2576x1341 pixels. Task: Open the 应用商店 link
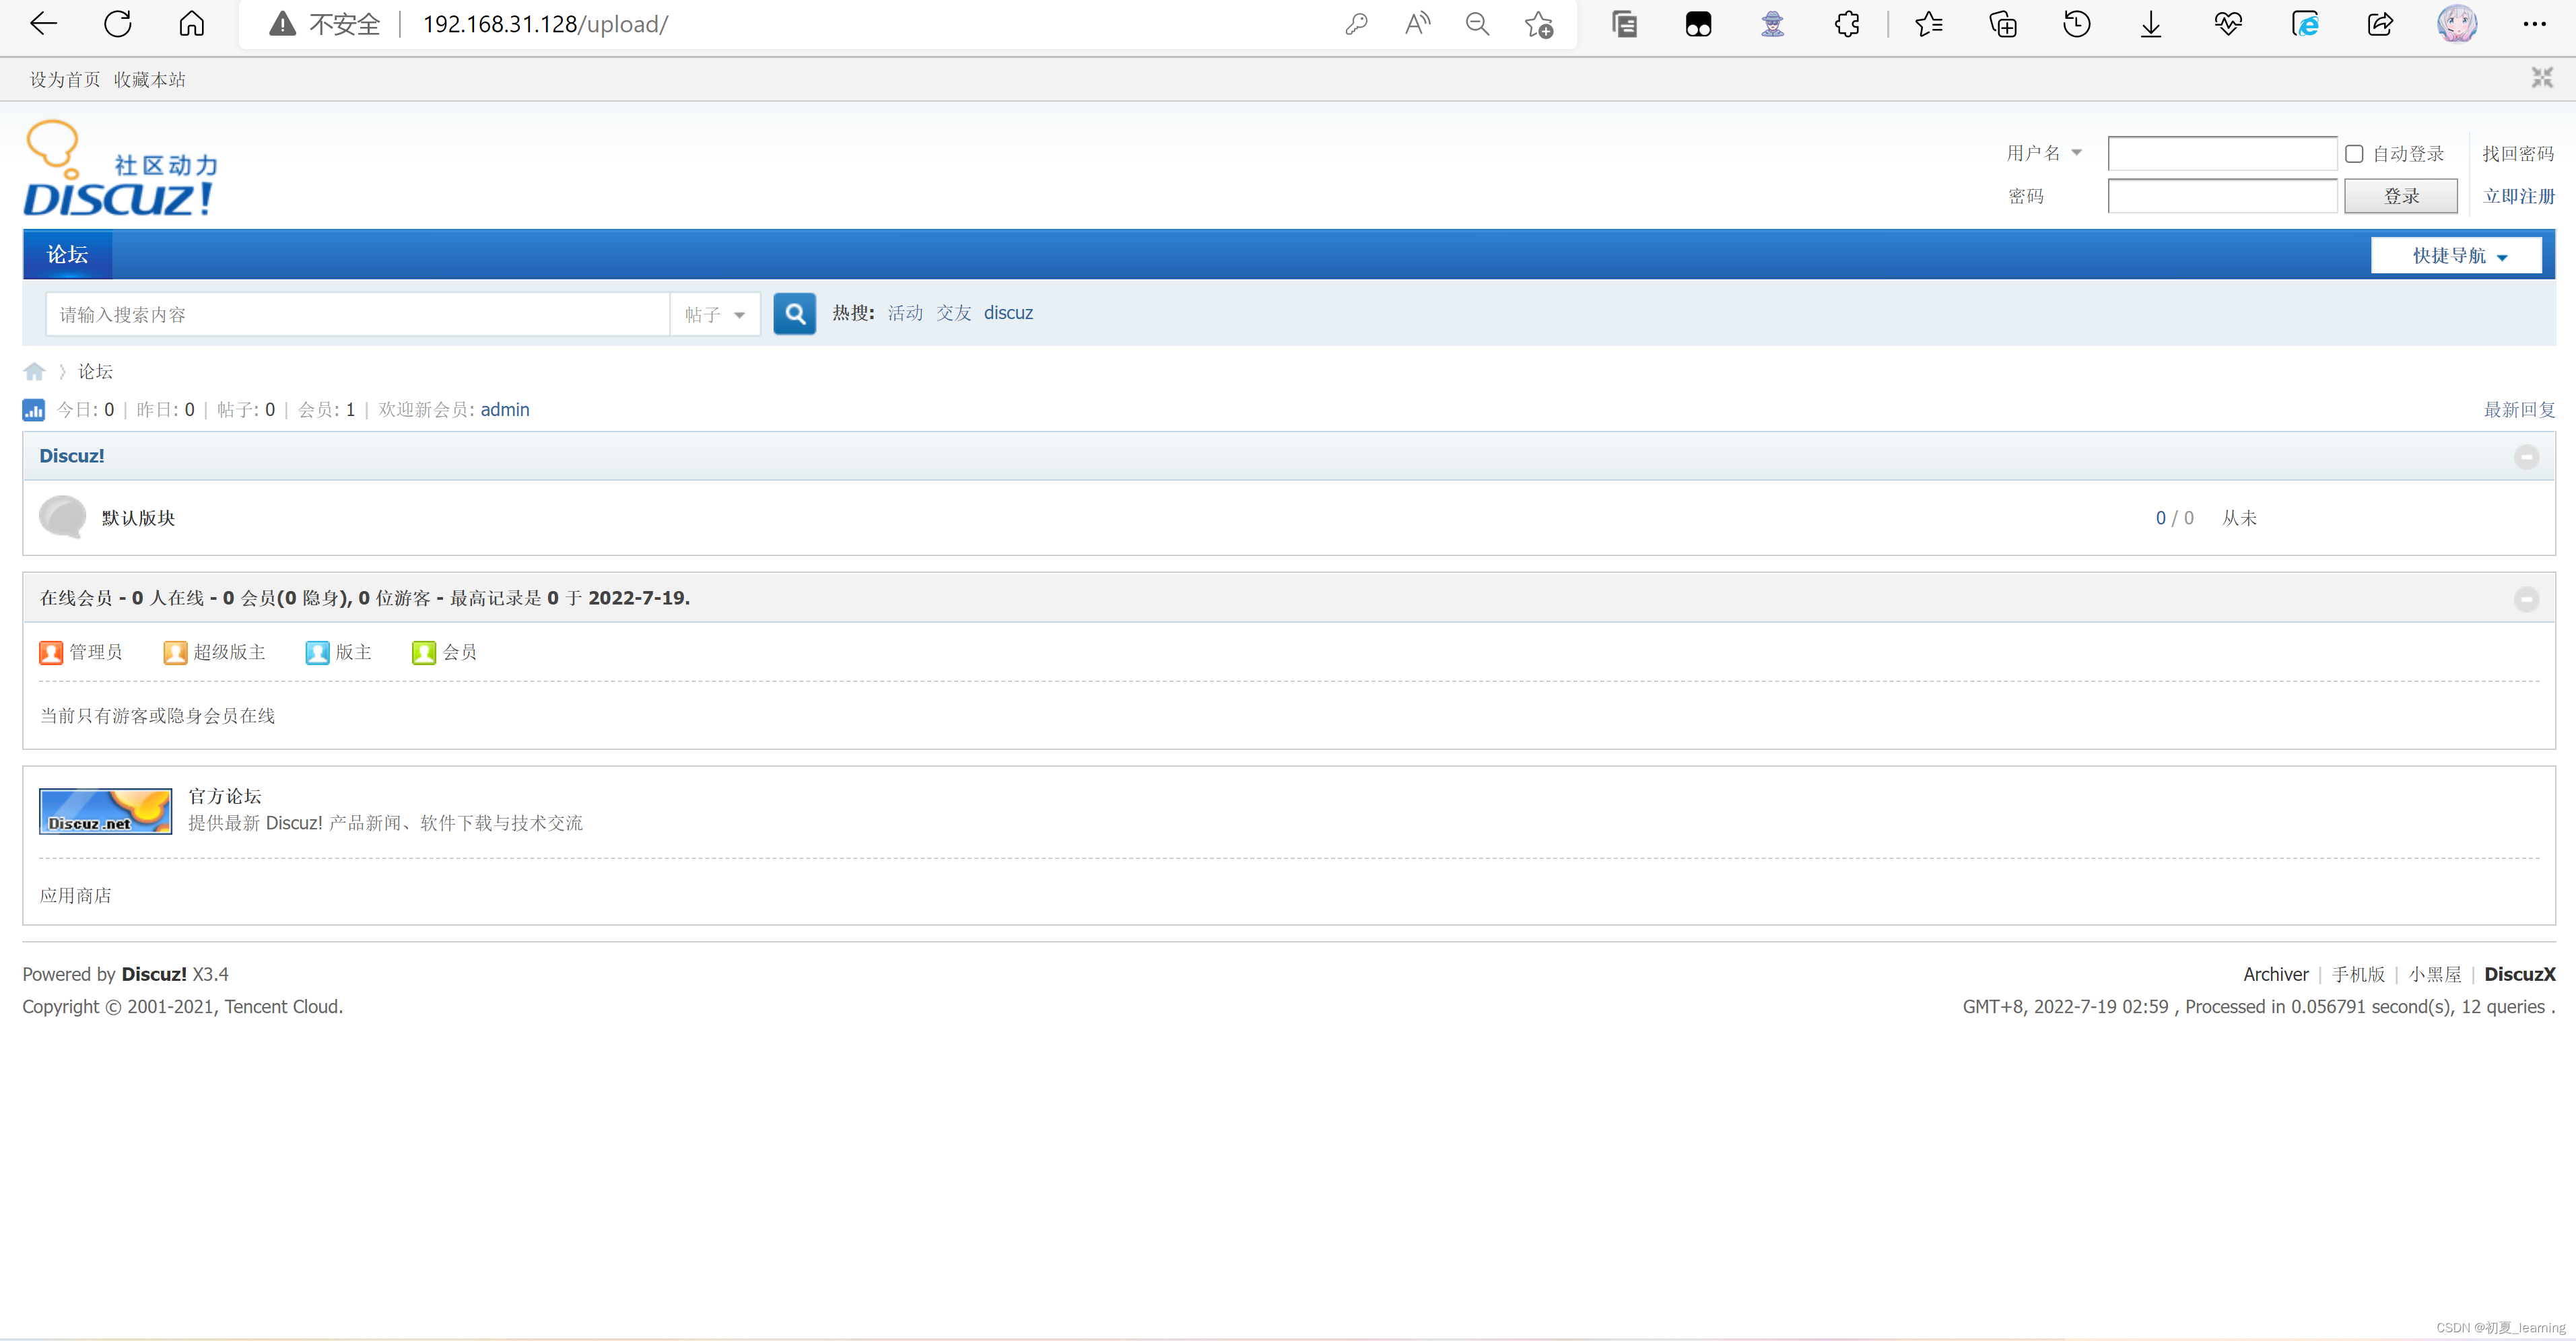75,896
